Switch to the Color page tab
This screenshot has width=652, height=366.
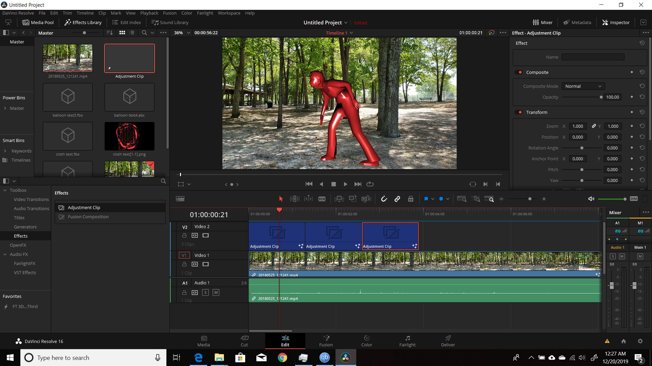366,341
